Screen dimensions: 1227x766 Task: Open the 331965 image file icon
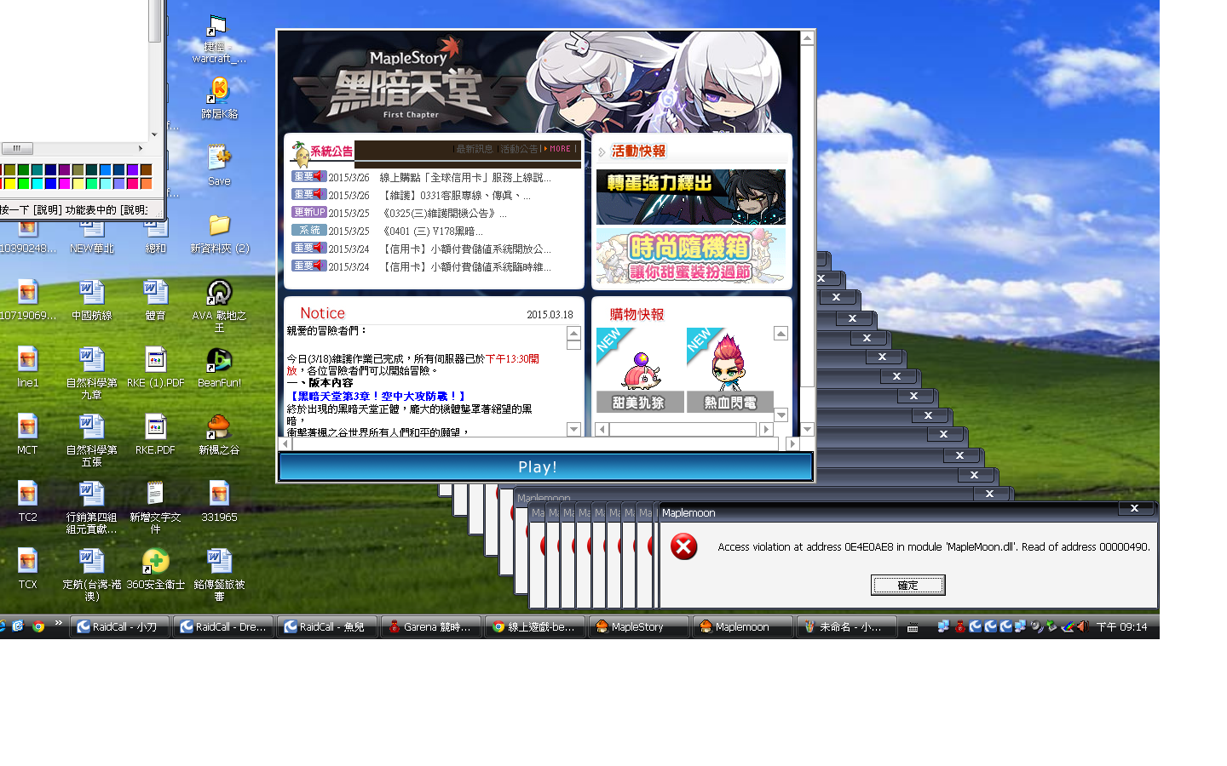(219, 501)
